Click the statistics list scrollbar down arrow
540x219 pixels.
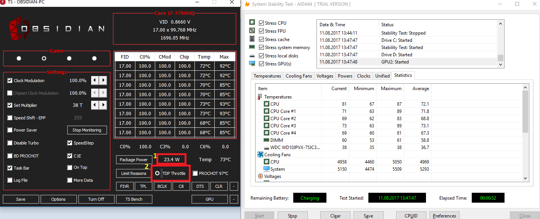[x=525, y=178]
